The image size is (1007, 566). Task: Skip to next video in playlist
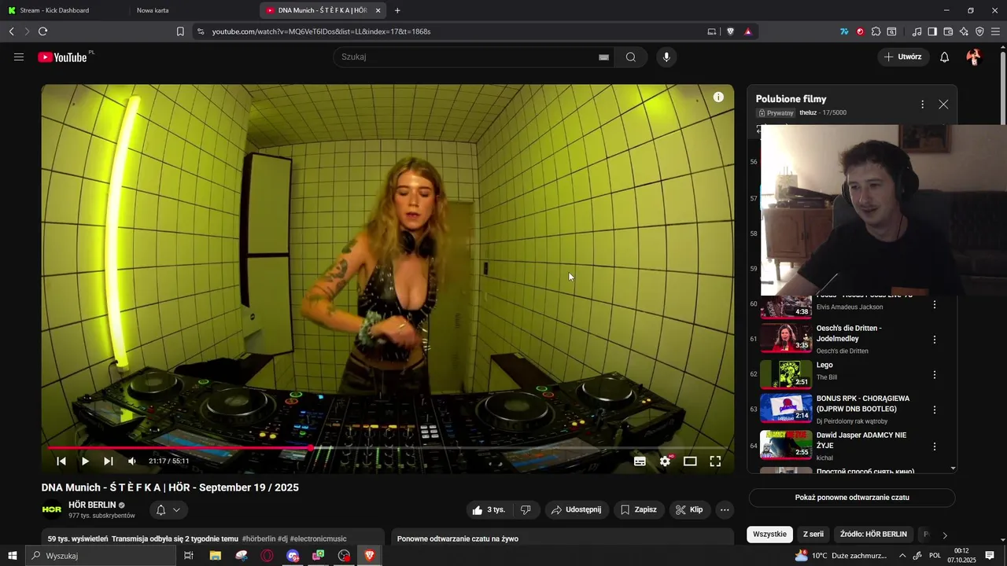click(109, 461)
